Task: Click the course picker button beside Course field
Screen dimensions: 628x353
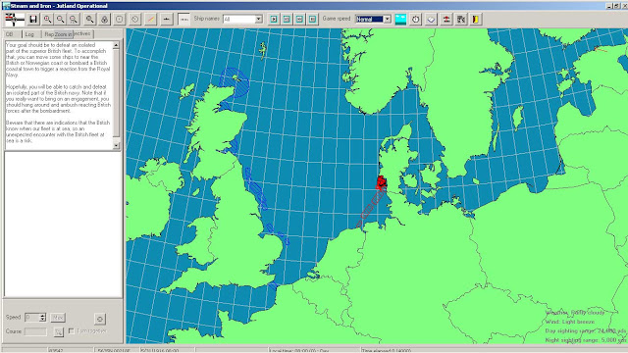Action: point(59,331)
